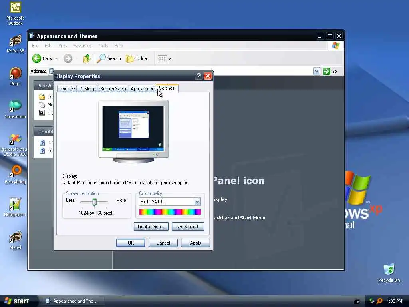
Task: Open the View menu
Action: click(63, 46)
